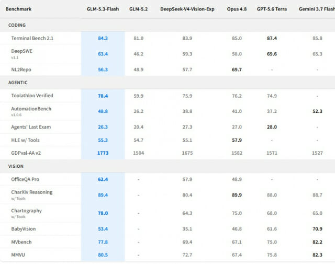Click the Opus 4.8 column header
The image size is (335, 264).
237,9
